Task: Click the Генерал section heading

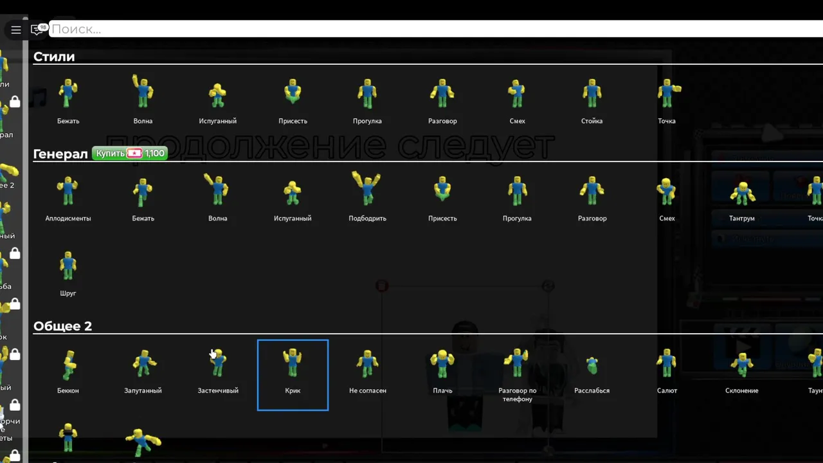Action: click(60, 154)
